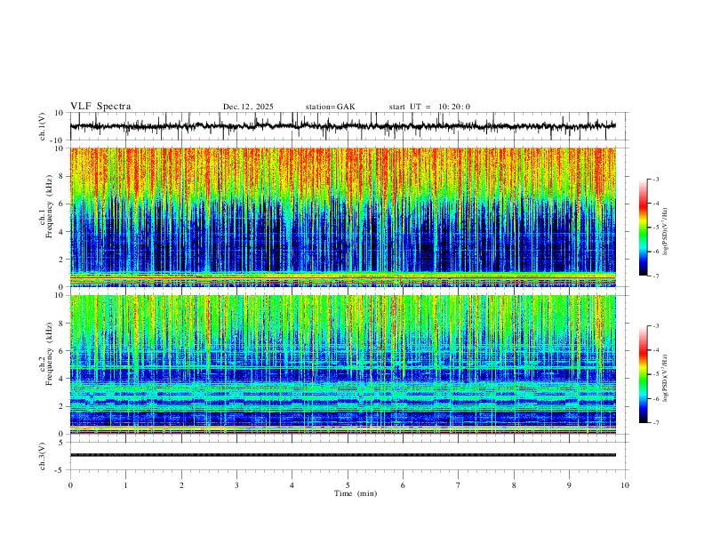Click the time-axis tick label "7"
The width and height of the screenshot is (704, 544).
(459, 485)
